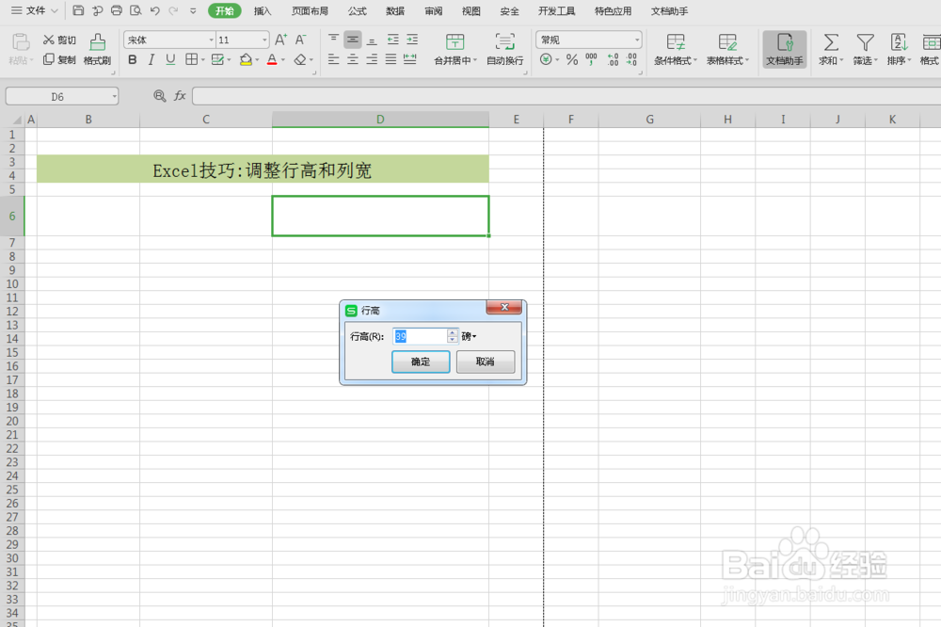Increase indent icon
Viewport: 941px width, 627px height.
click(x=412, y=40)
